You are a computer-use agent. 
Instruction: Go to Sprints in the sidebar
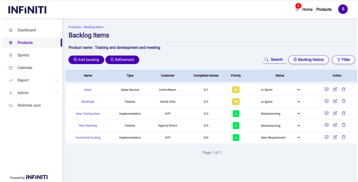(23, 55)
